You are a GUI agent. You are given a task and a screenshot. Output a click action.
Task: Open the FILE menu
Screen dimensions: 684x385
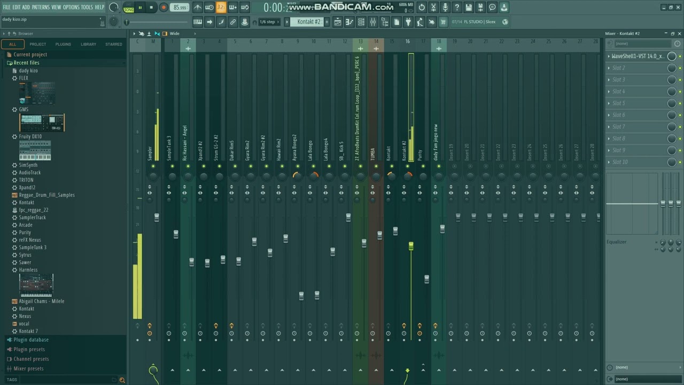[7, 7]
